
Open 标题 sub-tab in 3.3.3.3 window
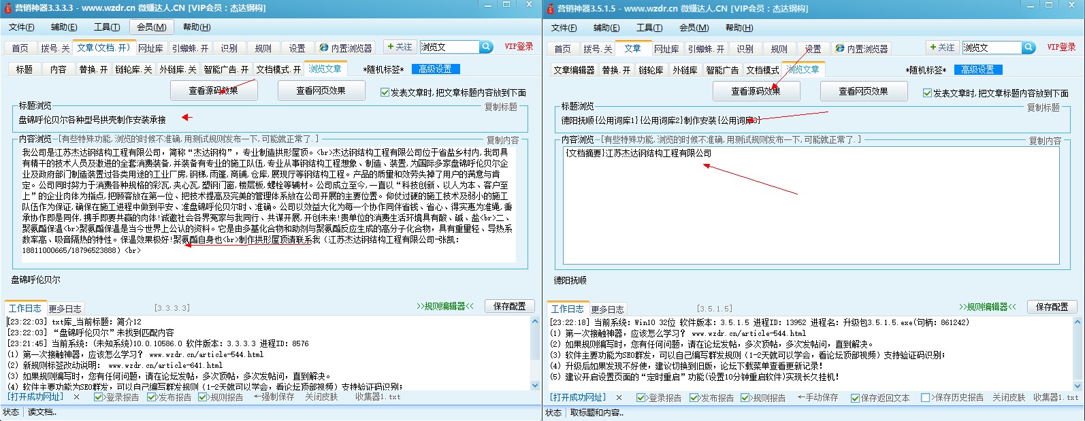coord(25,69)
